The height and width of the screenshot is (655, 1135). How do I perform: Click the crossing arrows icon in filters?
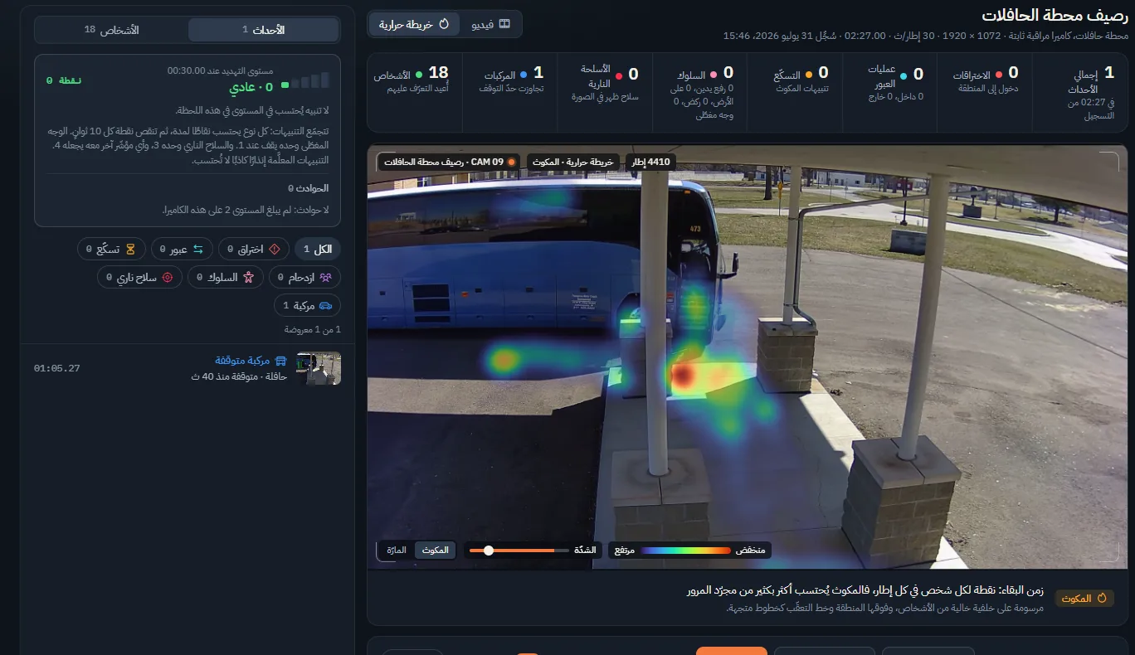click(x=198, y=249)
